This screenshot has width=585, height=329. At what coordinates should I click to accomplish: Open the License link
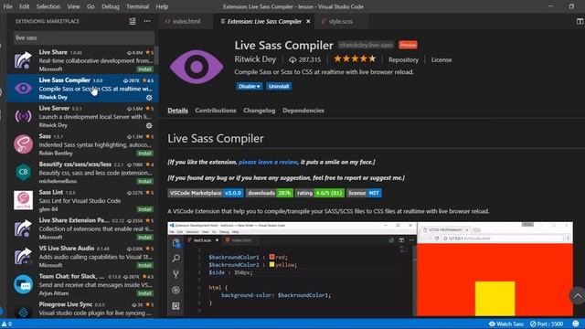tap(441, 59)
